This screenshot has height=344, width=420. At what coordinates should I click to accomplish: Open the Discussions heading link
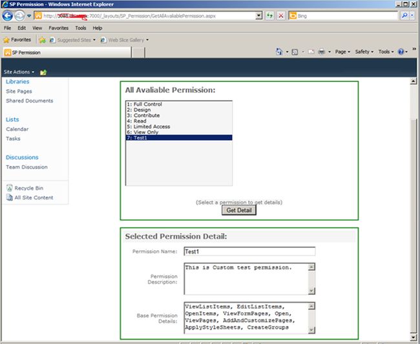click(22, 157)
